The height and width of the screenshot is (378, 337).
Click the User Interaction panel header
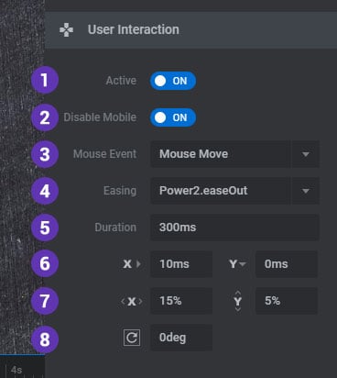(x=191, y=30)
